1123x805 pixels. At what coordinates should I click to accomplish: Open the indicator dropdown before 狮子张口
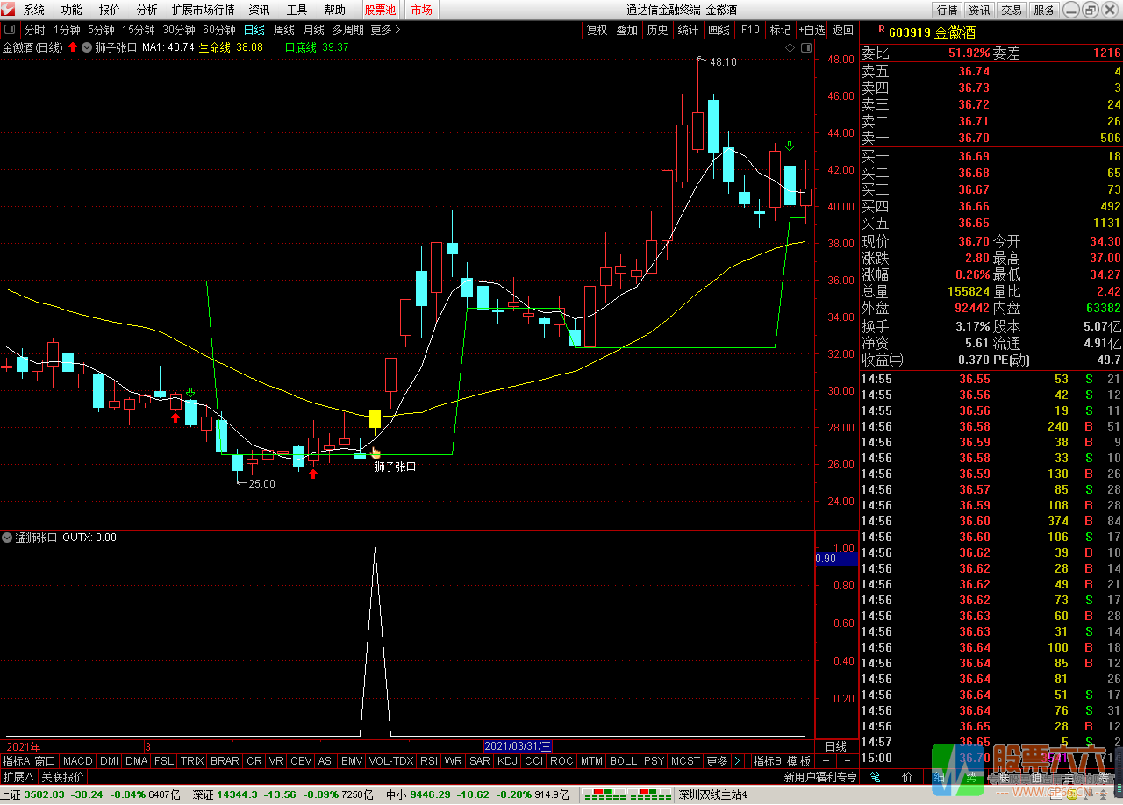tap(87, 47)
